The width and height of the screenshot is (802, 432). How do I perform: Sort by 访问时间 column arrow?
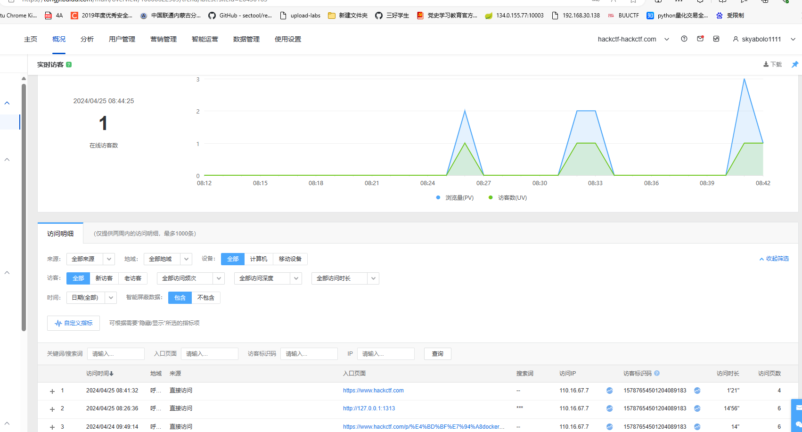point(112,374)
